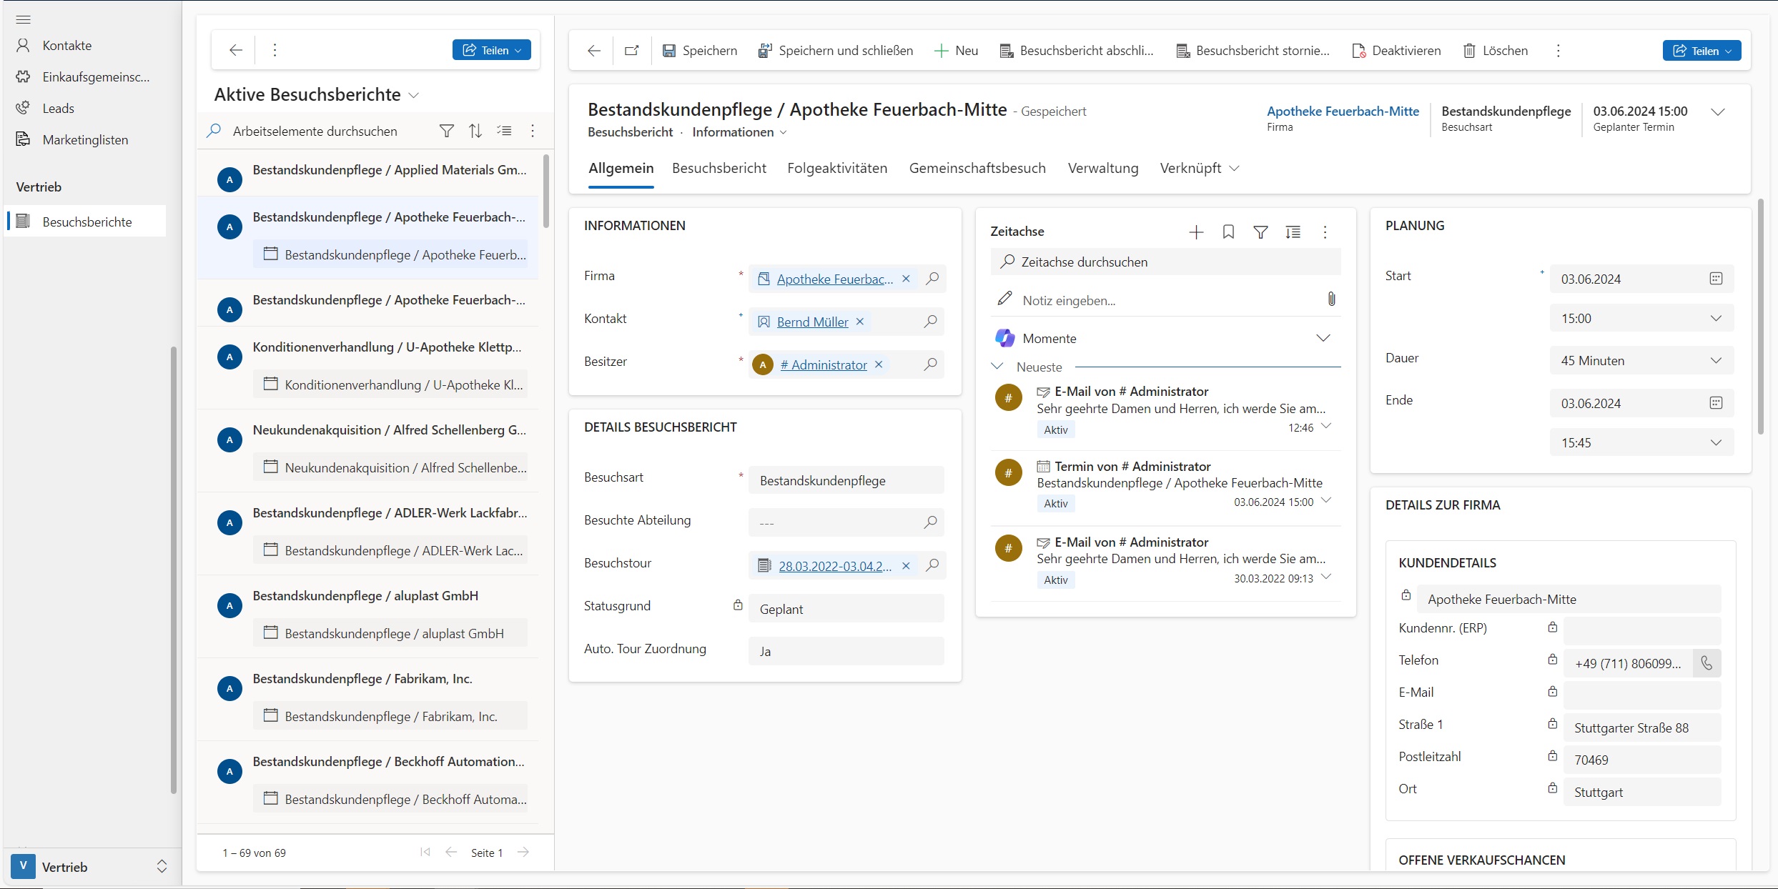The height and width of the screenshot is (889, 1778).
Task: Open Apotheke Feuerbach-Mitte header link
Action: click(x=1343, y=111)
